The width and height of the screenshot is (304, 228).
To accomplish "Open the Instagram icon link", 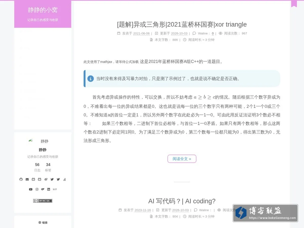I will click(37, 189).
